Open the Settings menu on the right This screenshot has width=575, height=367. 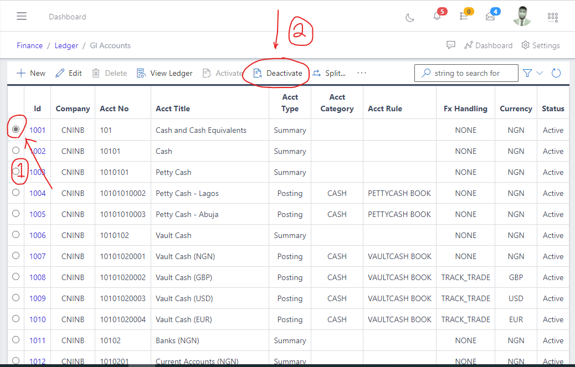(x=540, y=45)
